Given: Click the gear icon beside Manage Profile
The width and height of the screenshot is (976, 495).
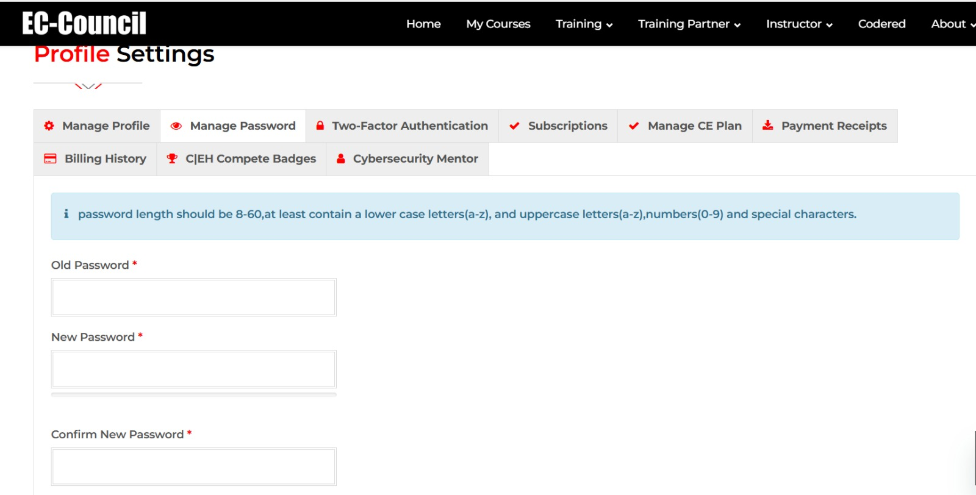Looking at the screenshot, I should coord(49,126).
